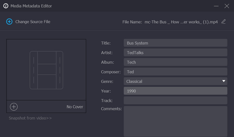Click the info icon in title bar

6,6
